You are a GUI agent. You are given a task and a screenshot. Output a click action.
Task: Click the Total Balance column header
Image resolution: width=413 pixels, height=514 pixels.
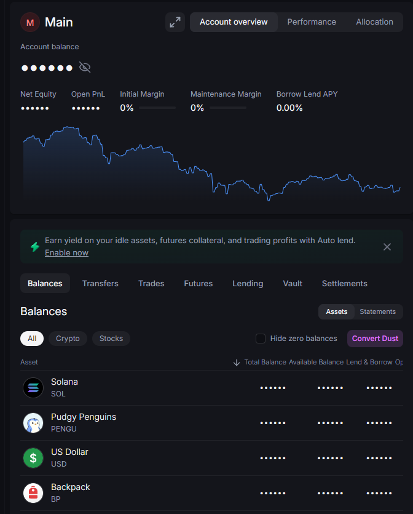click(x=265, y=362)
